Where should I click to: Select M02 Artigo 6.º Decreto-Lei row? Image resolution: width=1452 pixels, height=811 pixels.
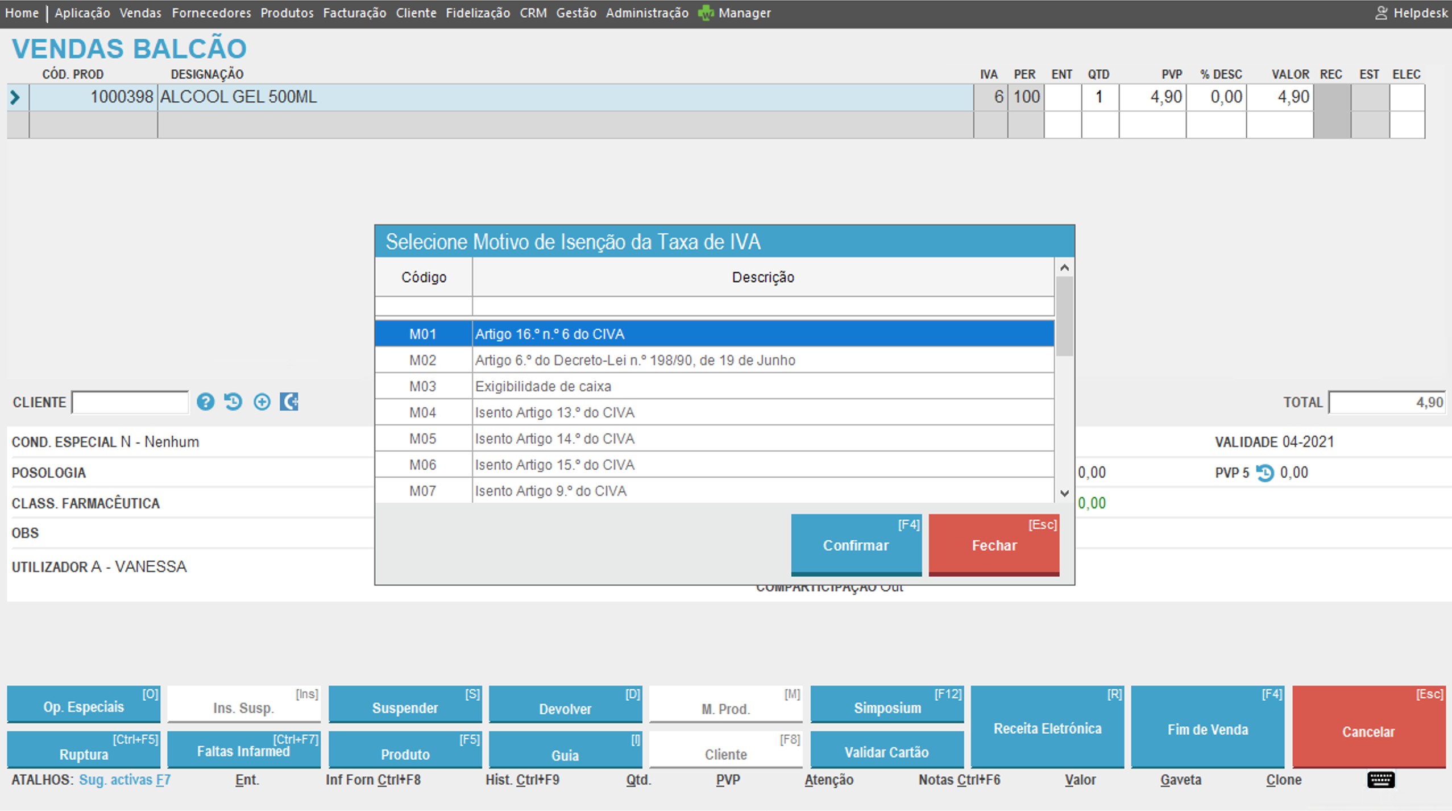[634, 360]
